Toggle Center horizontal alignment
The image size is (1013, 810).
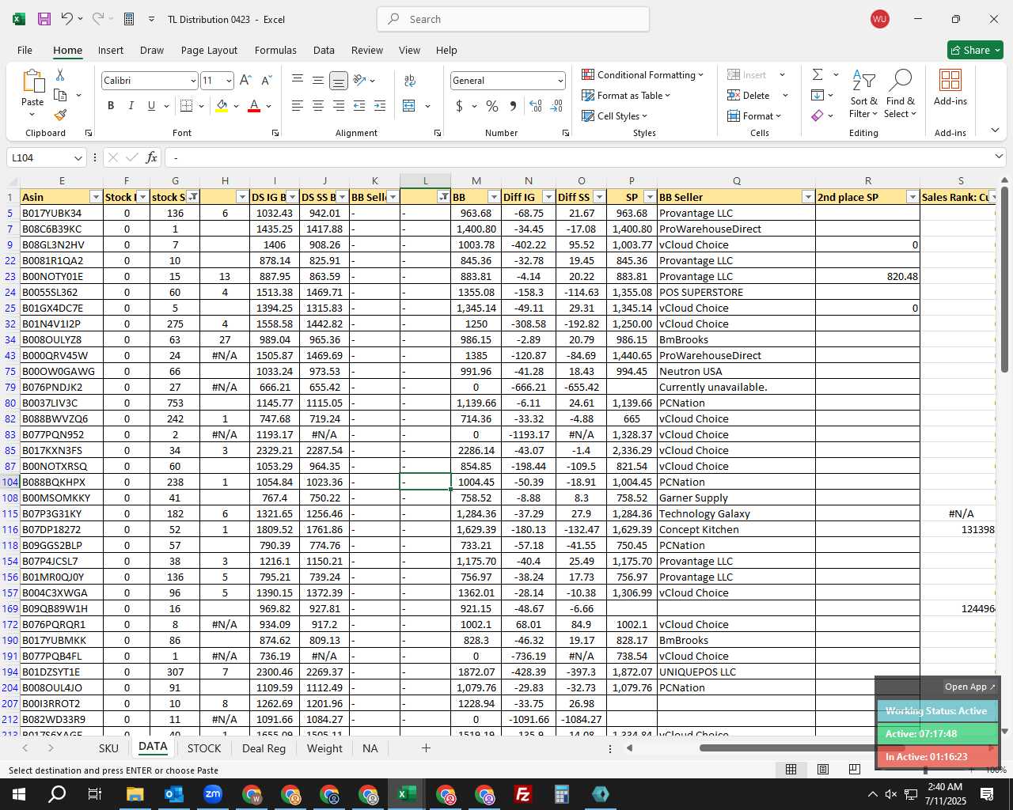(x=318, y=106)
